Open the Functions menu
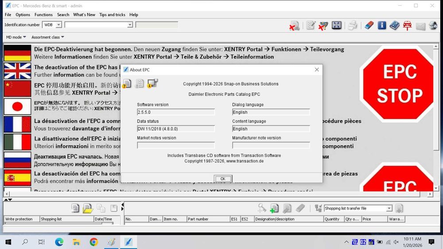The image size is (443, 249). 43,15
